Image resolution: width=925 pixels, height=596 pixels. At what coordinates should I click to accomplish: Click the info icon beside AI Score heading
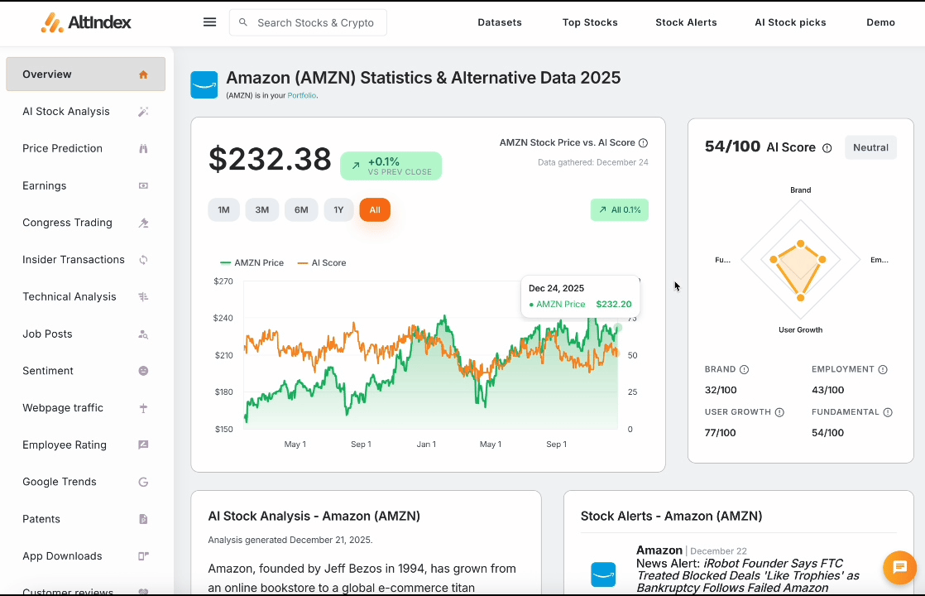click(827, 148)
